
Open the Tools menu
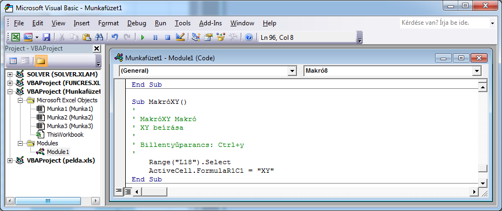pyautogui.click(x=182, y=23)
